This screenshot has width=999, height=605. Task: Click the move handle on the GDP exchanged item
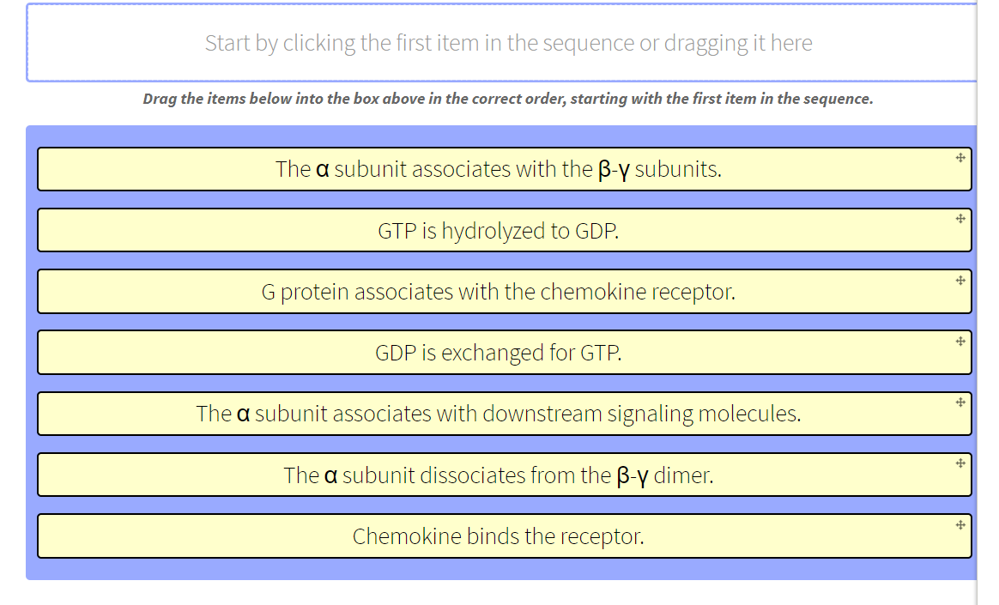(x=960, y=340)
